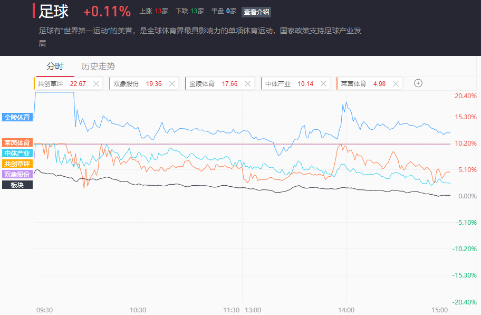Click the 下跌 13家 falling count
Image resolution: width=481 pixels, height=315 pixels.
tap(190, 12)
